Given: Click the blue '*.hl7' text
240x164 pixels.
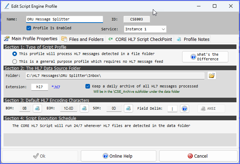Looking at the screenshot, I should [x=56, y=87].
